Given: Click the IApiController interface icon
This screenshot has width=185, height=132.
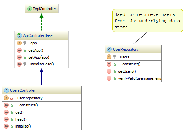Looking at the screenshot, I should (x=30, y=9).
